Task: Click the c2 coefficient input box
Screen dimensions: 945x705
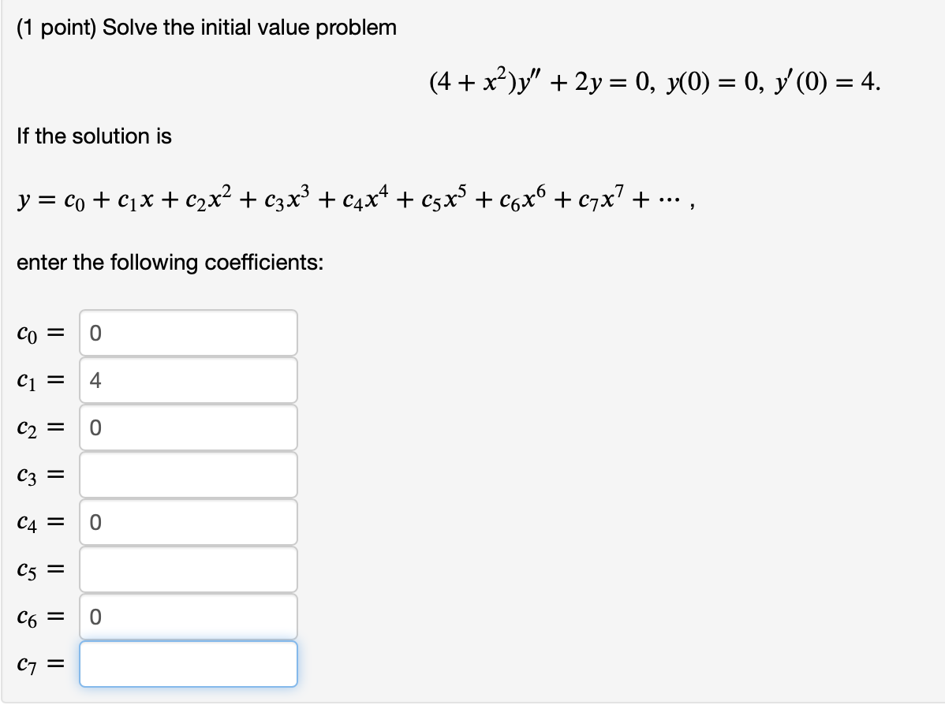Action: 187,427
